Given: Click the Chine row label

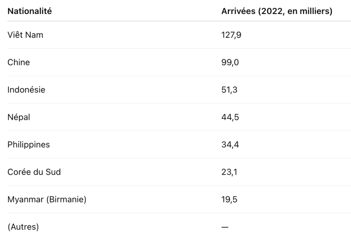Looking at the screenshot, I should [19, 62].
